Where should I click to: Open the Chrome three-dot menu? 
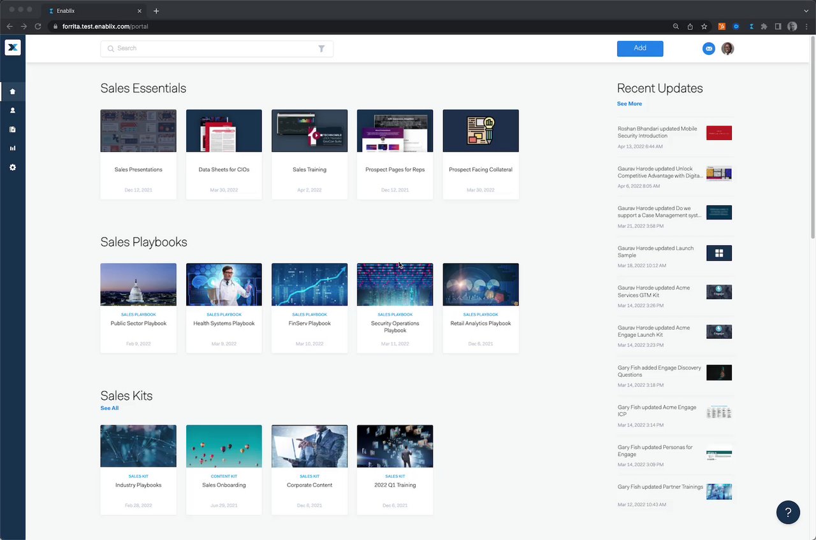(x=806, y=27)
